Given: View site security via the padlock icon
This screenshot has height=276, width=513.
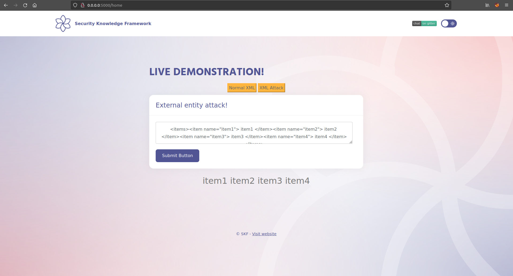Looking at the screenshot, I should tap(83, 5).
